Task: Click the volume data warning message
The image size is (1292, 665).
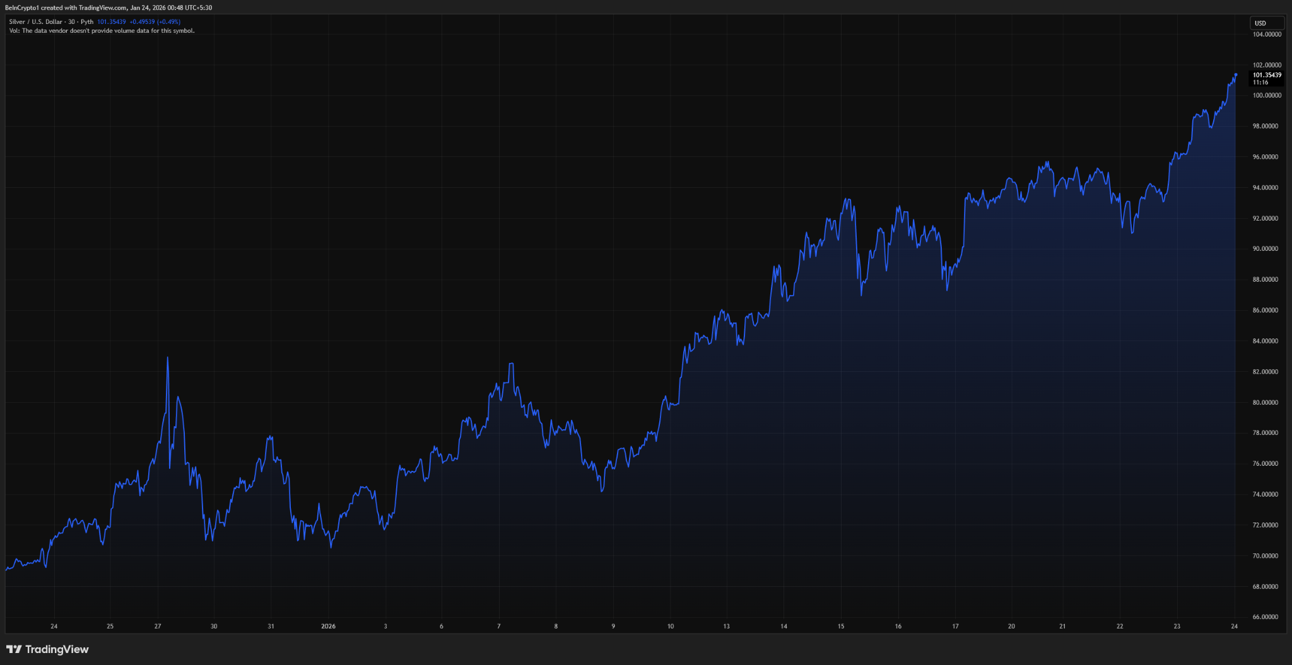Action: click(101, 30)
